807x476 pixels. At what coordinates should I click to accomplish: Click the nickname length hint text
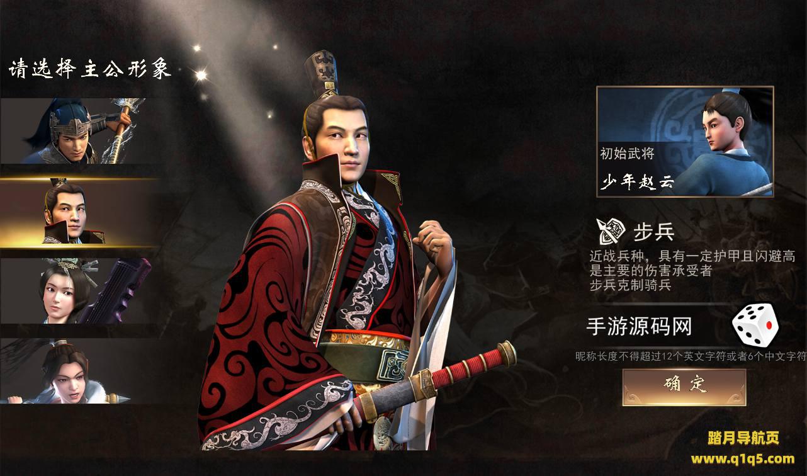click(691, 356)
